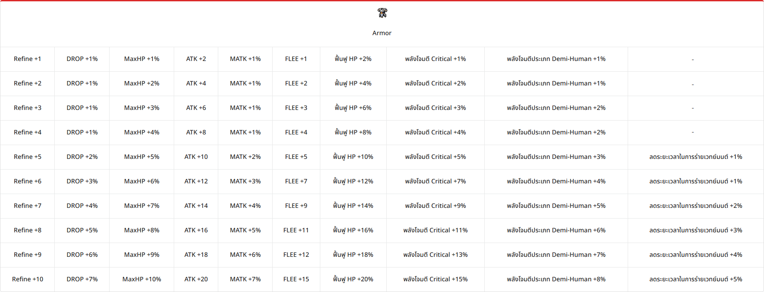
Task: Click the ATK +20 cell
Action: click(x=196, y=279)
